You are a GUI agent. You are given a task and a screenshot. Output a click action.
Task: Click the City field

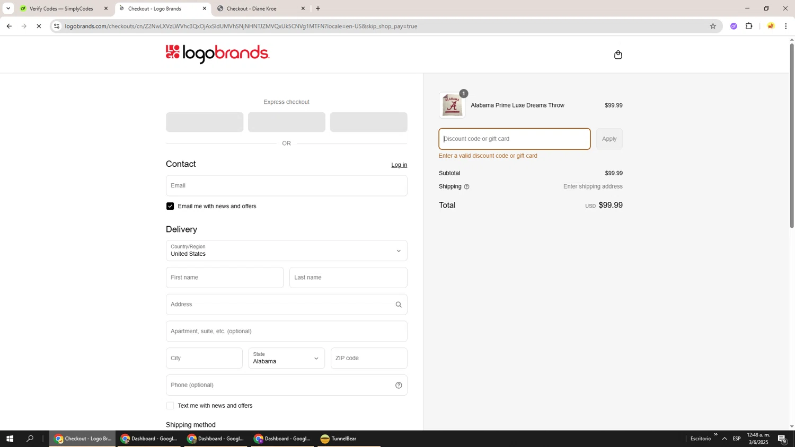(204, 358)
